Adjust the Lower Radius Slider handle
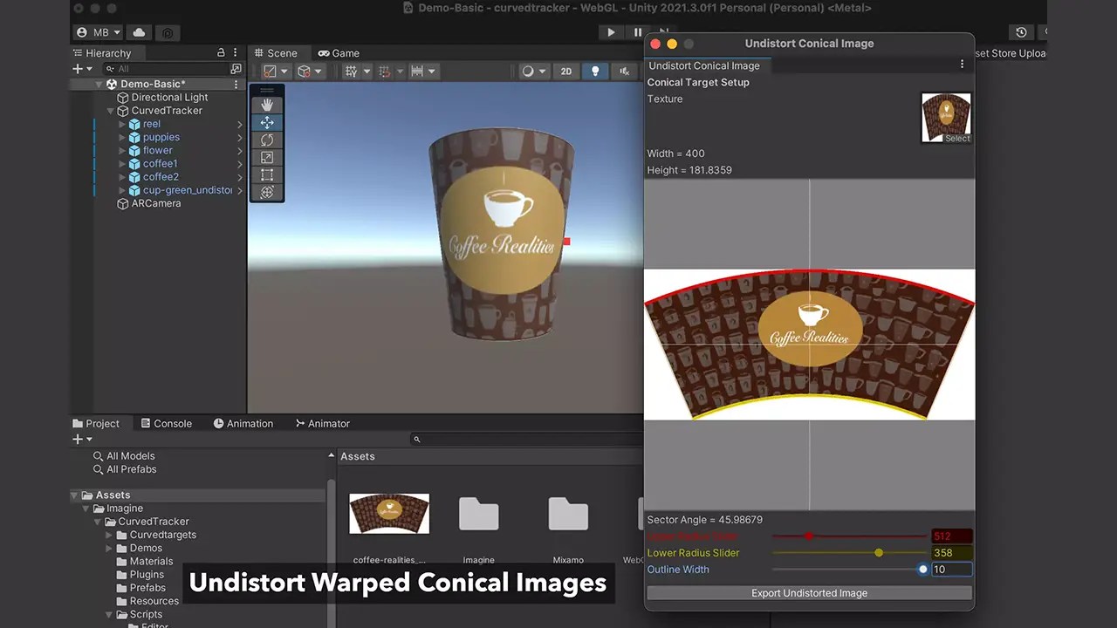The width and height of the screenshot is (1117, 628). point(879,553)
